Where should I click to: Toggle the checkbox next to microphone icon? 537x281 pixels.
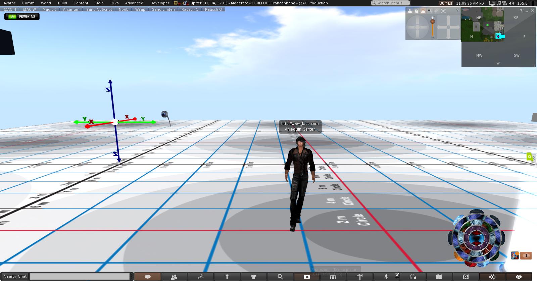pyautogui.click(x=397, y=275)
